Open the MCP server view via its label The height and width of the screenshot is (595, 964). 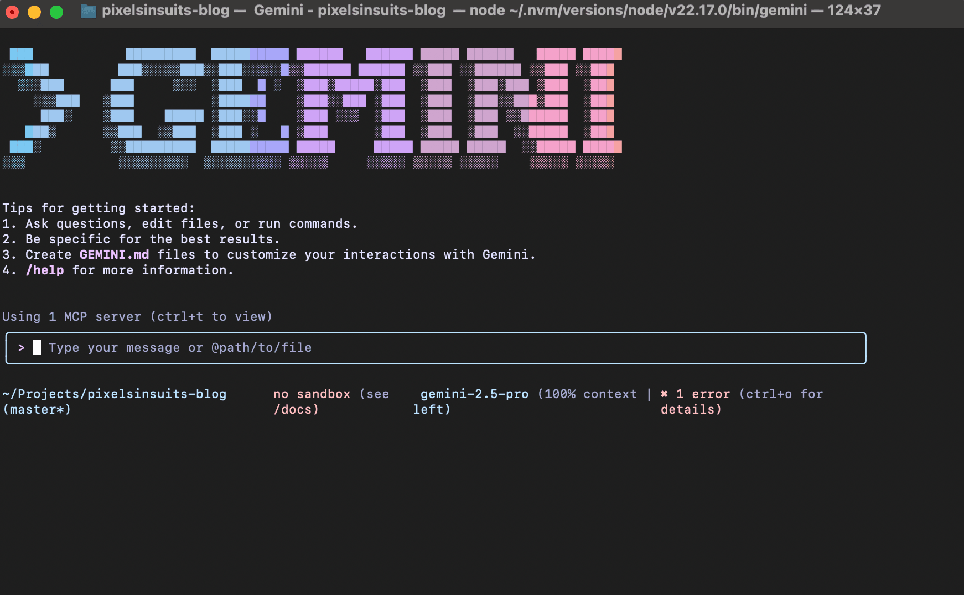point(137,316)
